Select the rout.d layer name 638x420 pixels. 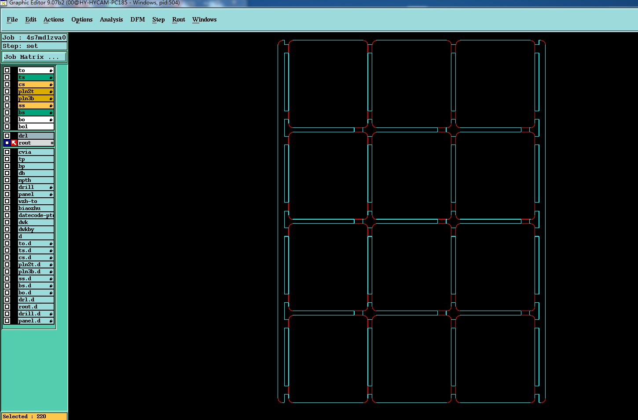36,307
